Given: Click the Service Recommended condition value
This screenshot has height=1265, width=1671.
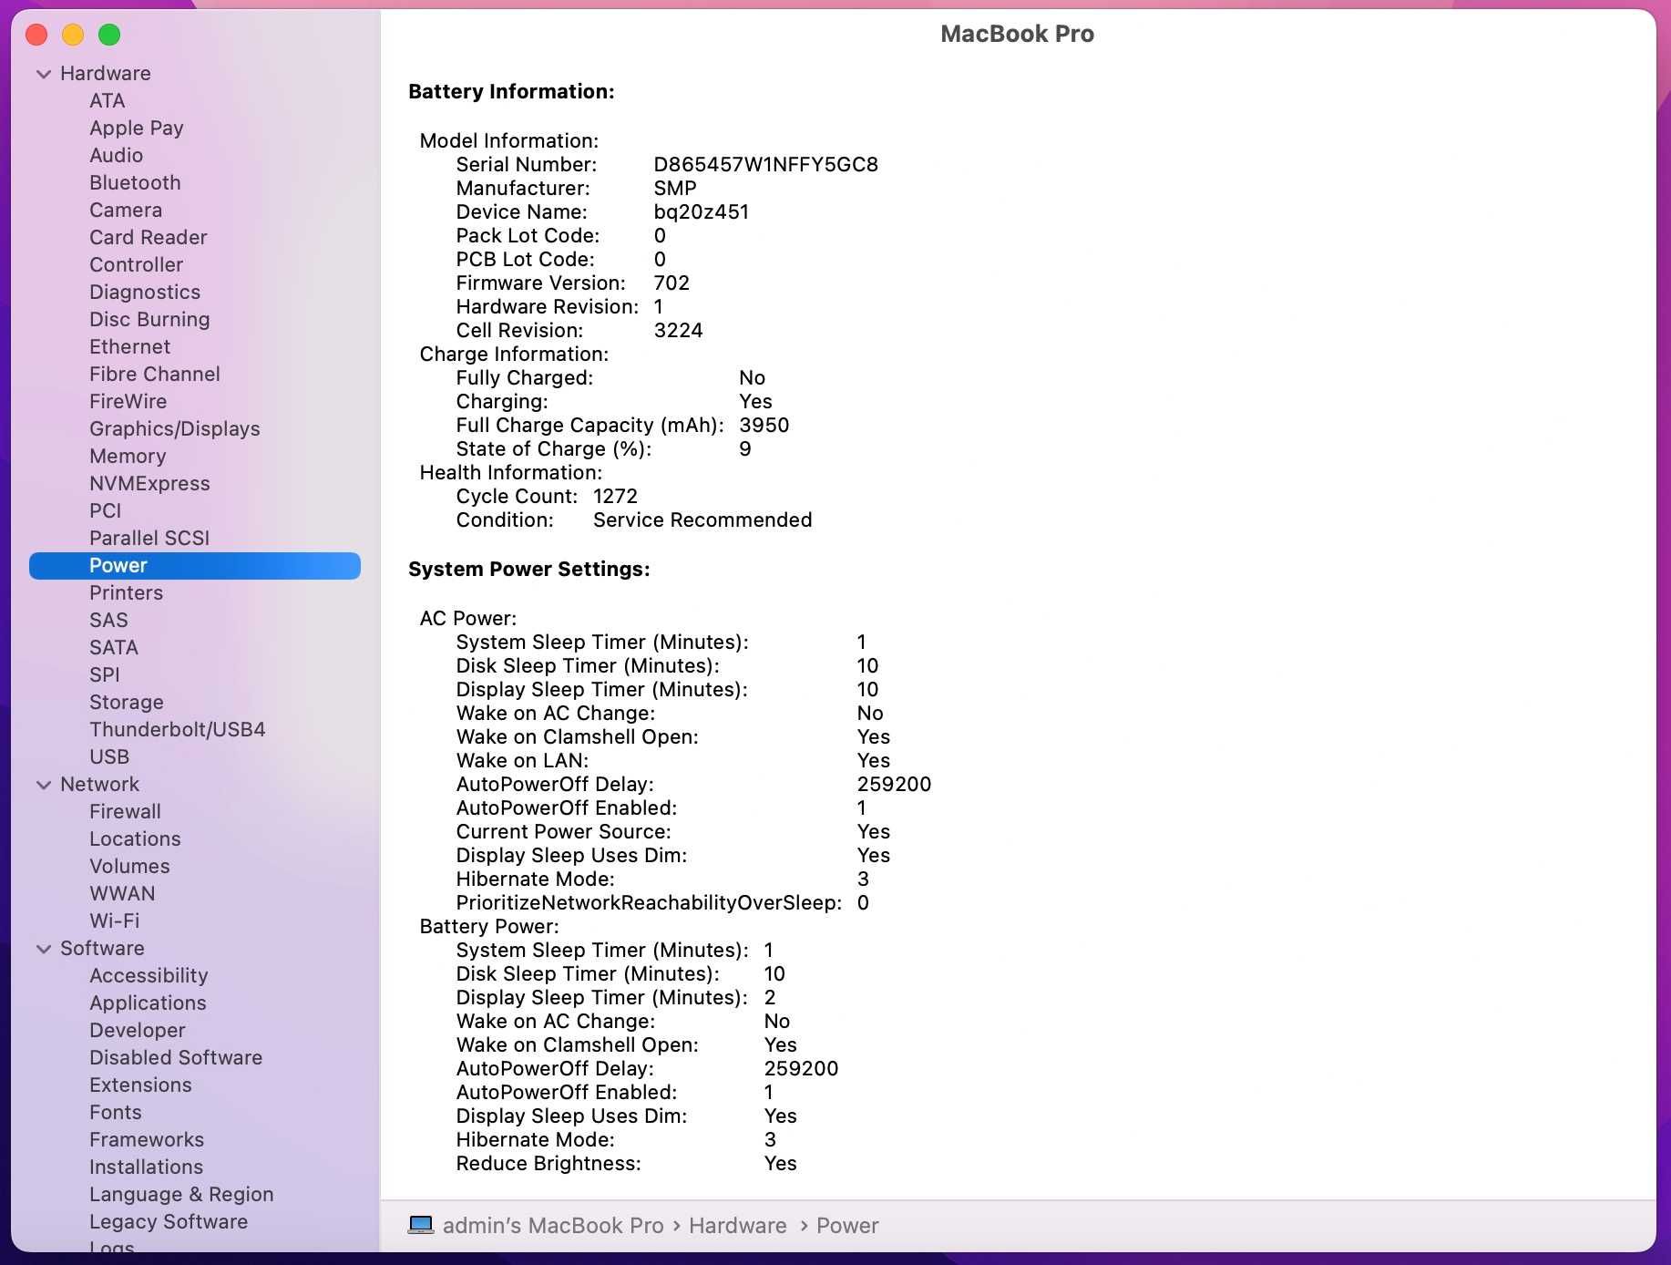Looking at the screenshot, I should (x=702, y=520).
